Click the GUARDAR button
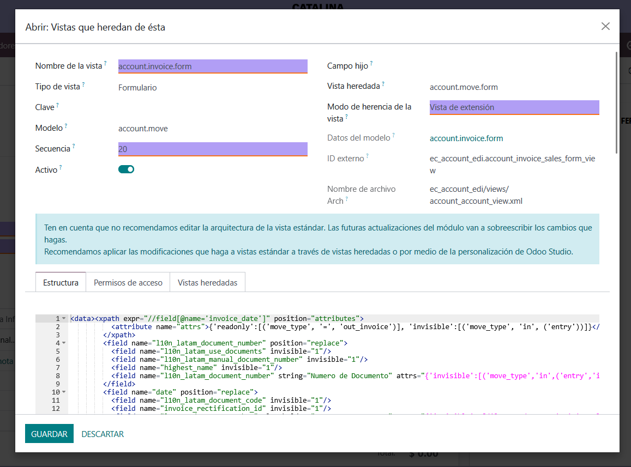The height and width of the screenshot is (467, 631). (49, 434)
